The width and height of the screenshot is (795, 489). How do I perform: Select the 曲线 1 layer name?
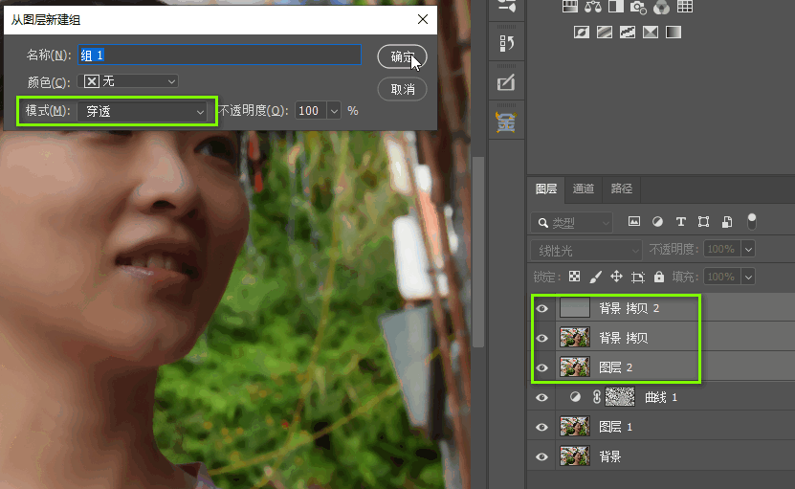[x=661, y=398]
